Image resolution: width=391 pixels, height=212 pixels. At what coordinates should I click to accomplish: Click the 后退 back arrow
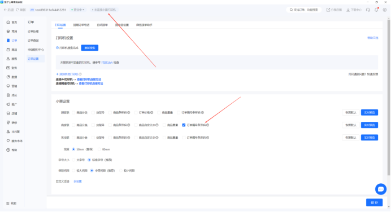(x=5, y=10)
